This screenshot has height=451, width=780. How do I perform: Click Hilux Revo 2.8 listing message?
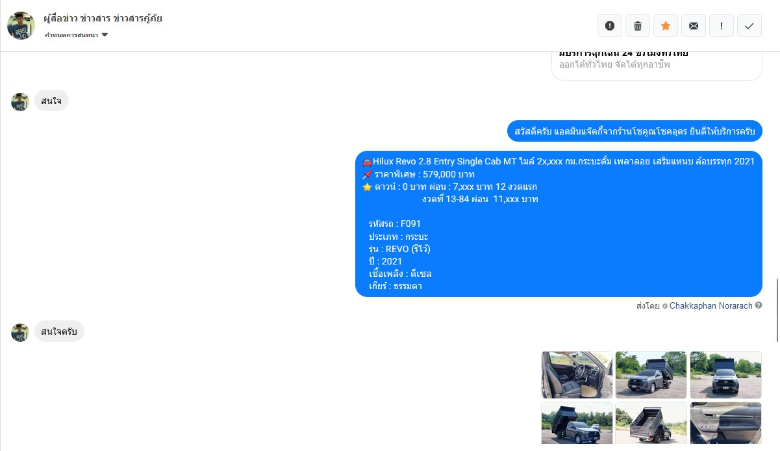click(x=559, y=224)
